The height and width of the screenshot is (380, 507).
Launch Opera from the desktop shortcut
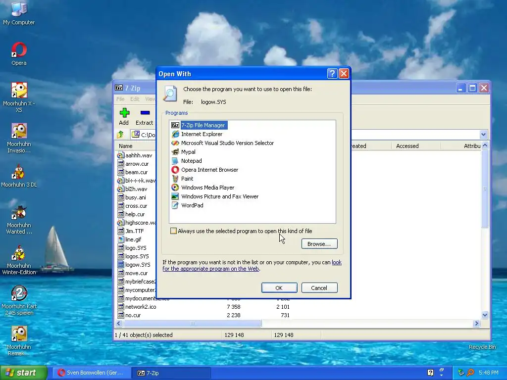tap(19, 53)
